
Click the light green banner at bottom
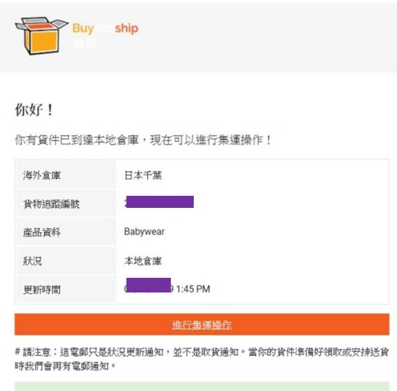(x=202, y=386)
